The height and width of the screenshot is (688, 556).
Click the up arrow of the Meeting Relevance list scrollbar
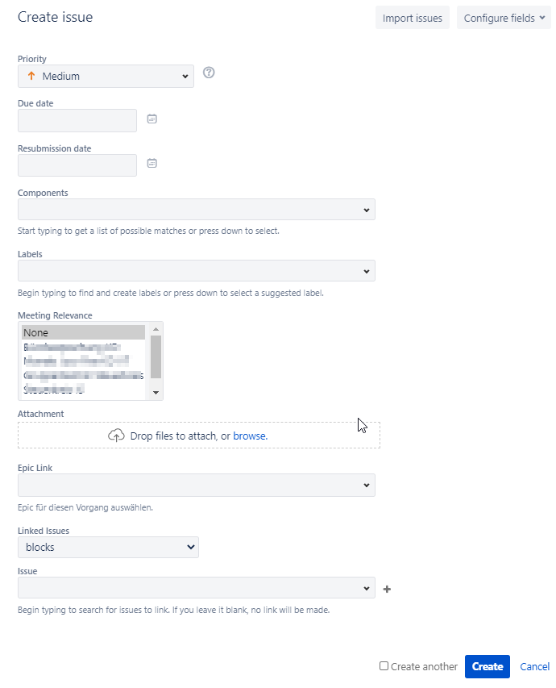coord(156,329)
